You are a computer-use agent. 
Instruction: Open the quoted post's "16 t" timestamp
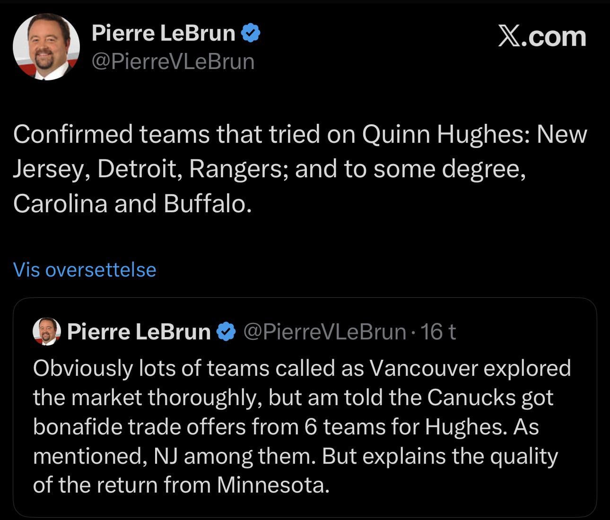click(x=438, y=332)
